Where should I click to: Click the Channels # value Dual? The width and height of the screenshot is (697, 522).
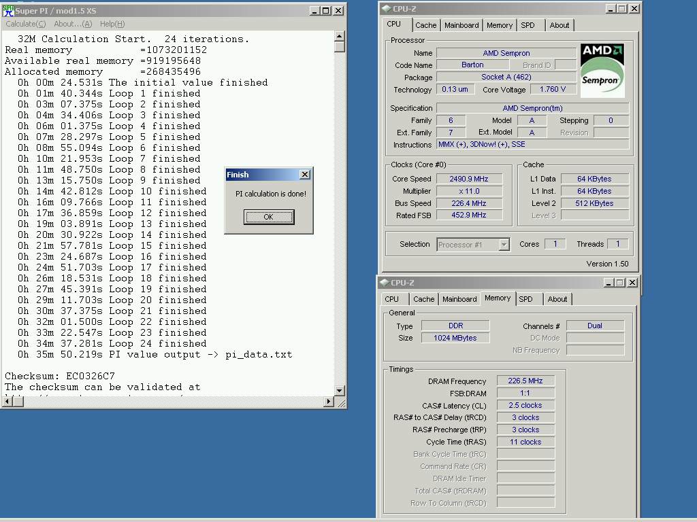point(595,326)
